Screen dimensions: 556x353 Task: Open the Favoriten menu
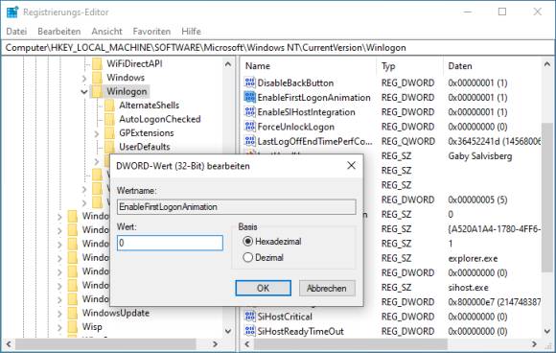pos(151,32)
